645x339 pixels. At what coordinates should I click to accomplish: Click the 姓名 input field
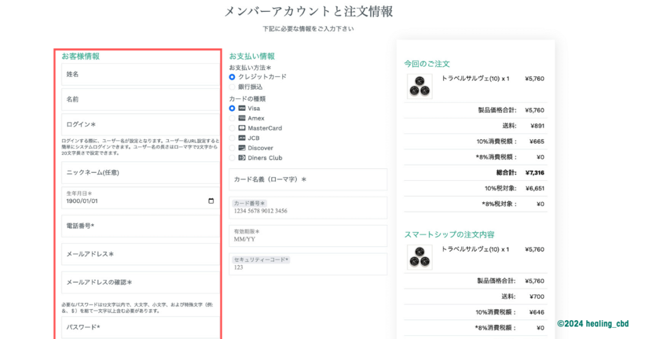coord(140,74)
